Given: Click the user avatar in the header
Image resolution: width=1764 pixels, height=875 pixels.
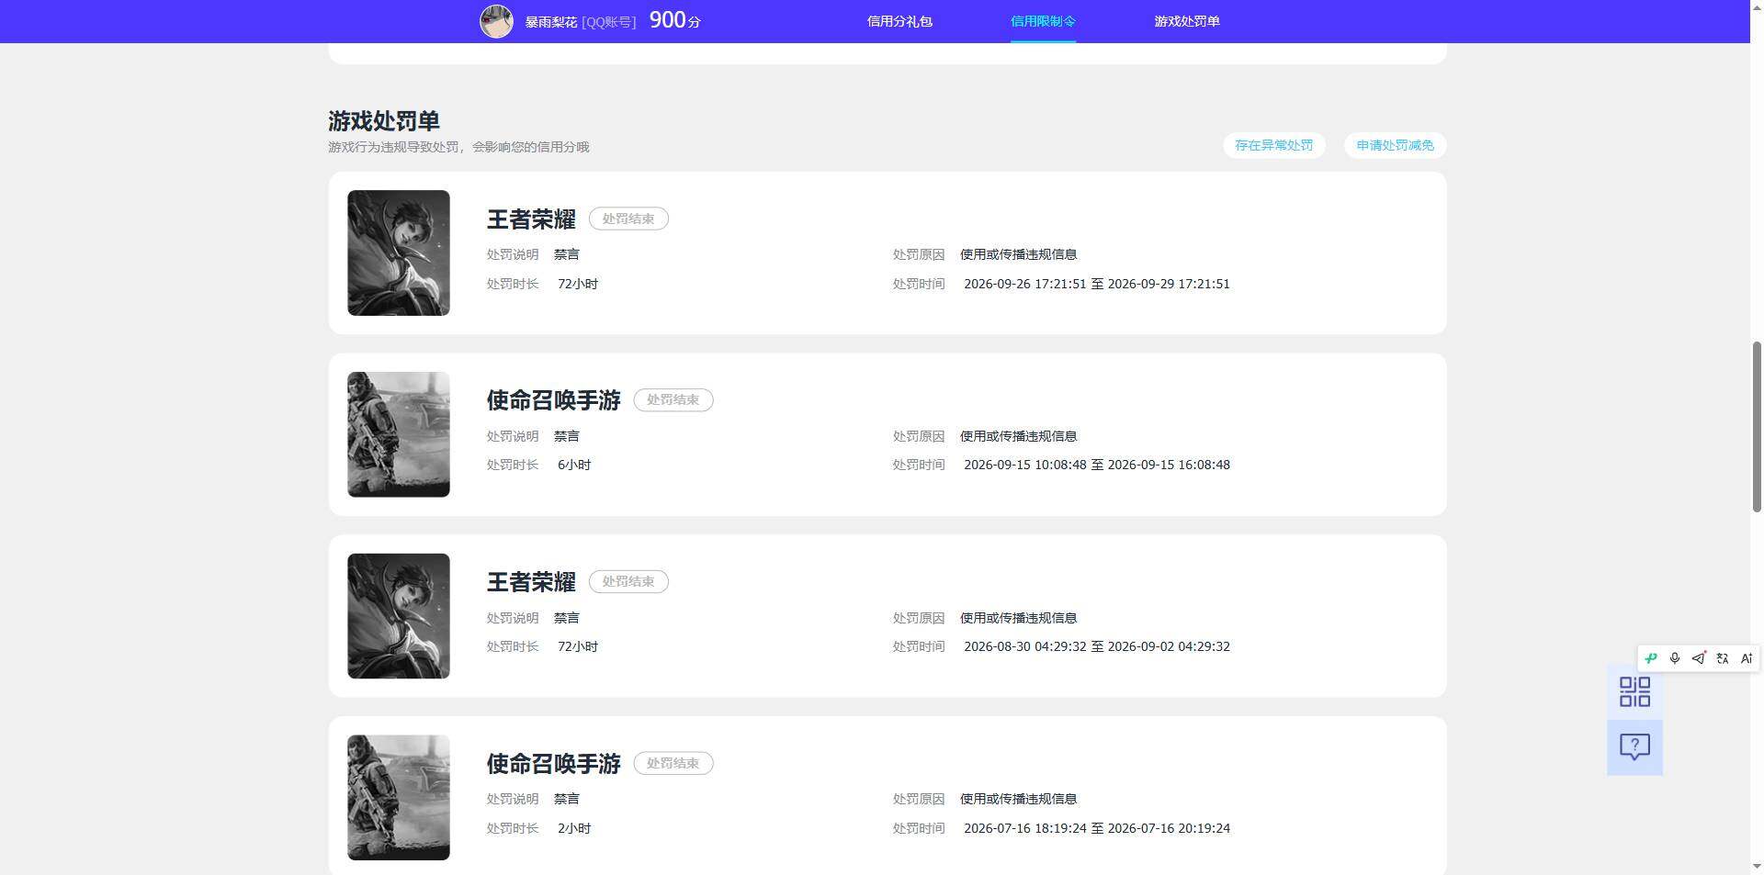Looking at the screenshot, I should 496,21.
